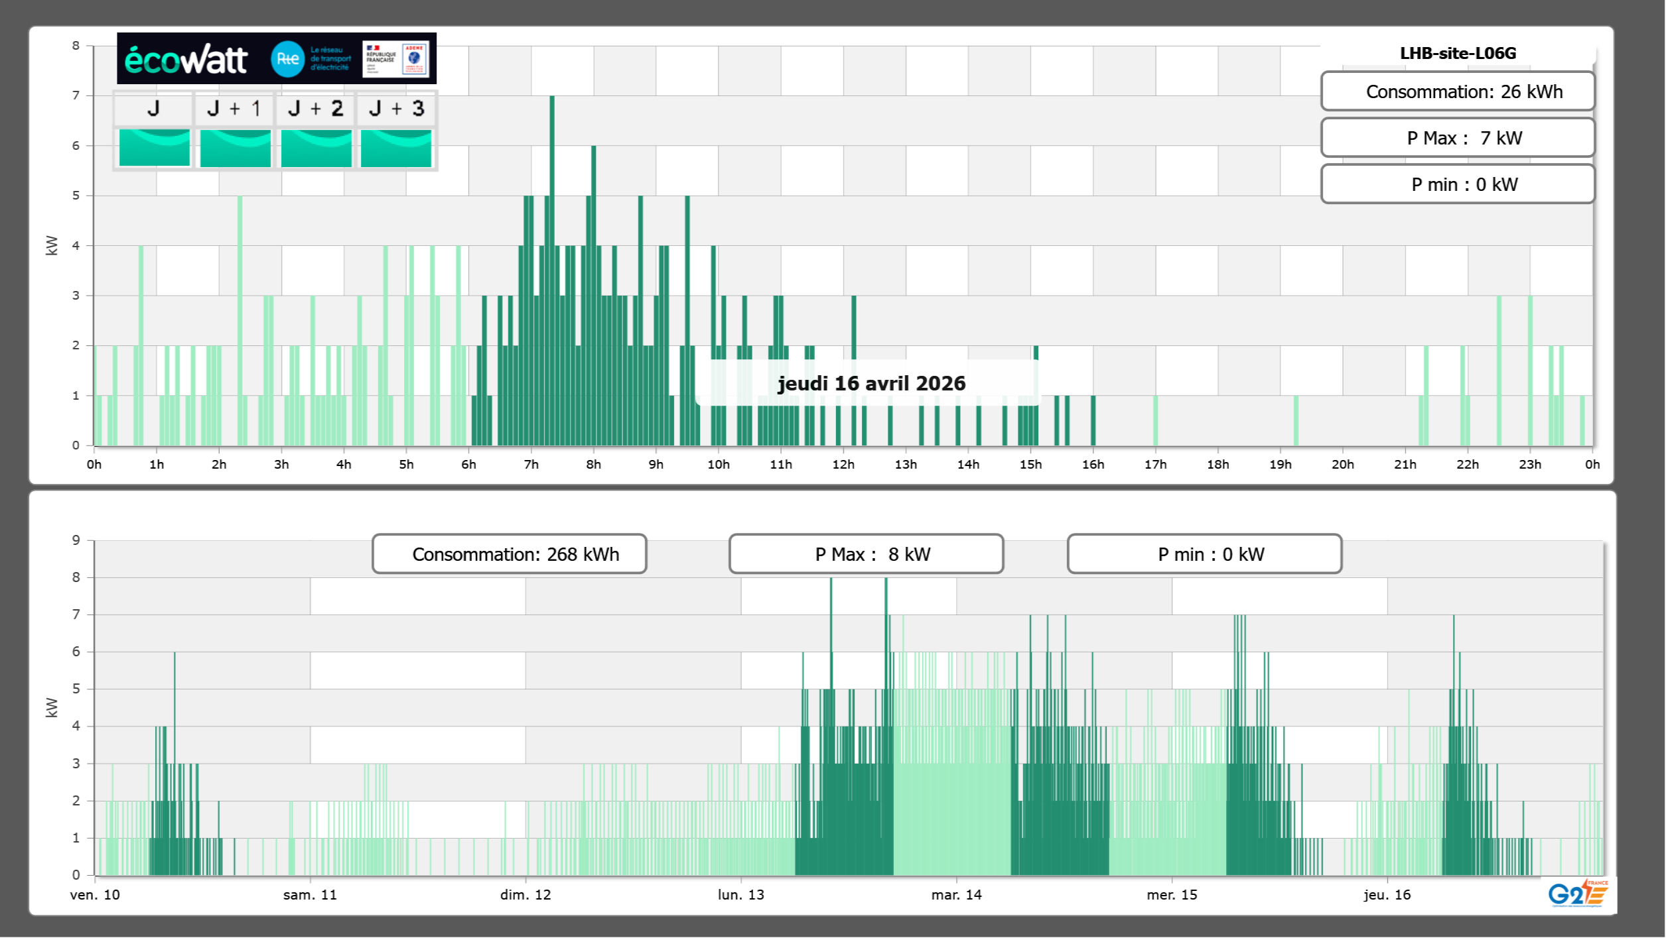Click the ADEME agency logo

point(415,59)
